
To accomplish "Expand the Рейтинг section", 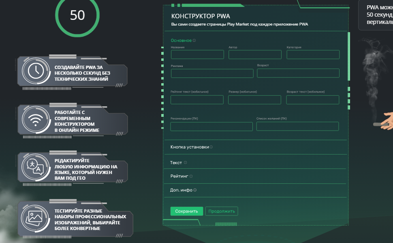I will [x=255, y=176].
